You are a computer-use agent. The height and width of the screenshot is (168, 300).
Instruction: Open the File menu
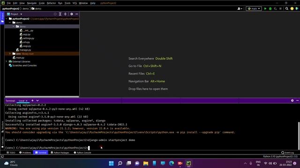9,3
